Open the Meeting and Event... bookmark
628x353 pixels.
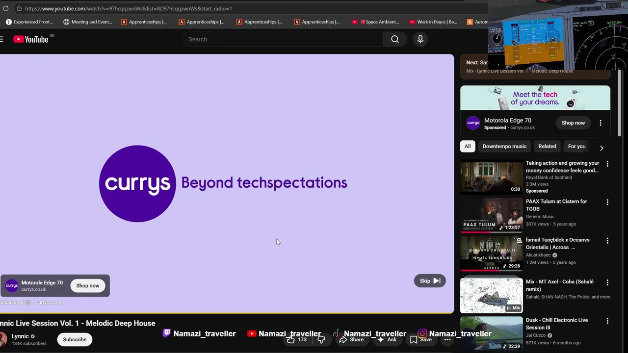88,22
